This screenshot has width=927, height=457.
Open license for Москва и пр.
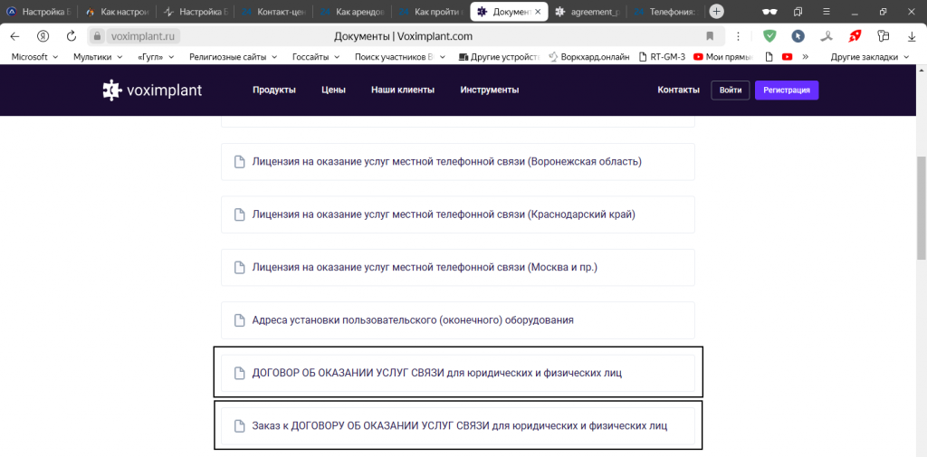point(457,268)
